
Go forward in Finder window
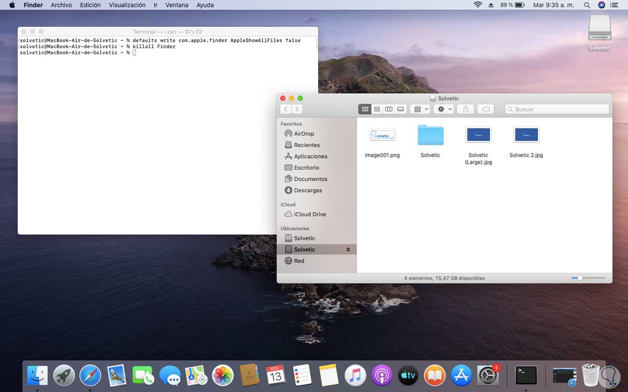pyautogui.click(x=297, y=109)
